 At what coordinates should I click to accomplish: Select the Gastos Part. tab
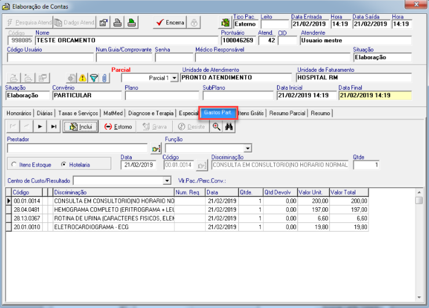[x=218, y=112]
